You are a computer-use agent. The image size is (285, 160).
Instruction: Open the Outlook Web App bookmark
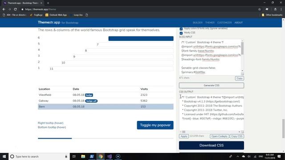pos(56,15)
